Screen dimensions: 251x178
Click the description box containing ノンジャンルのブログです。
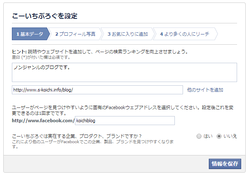point(124,72)
